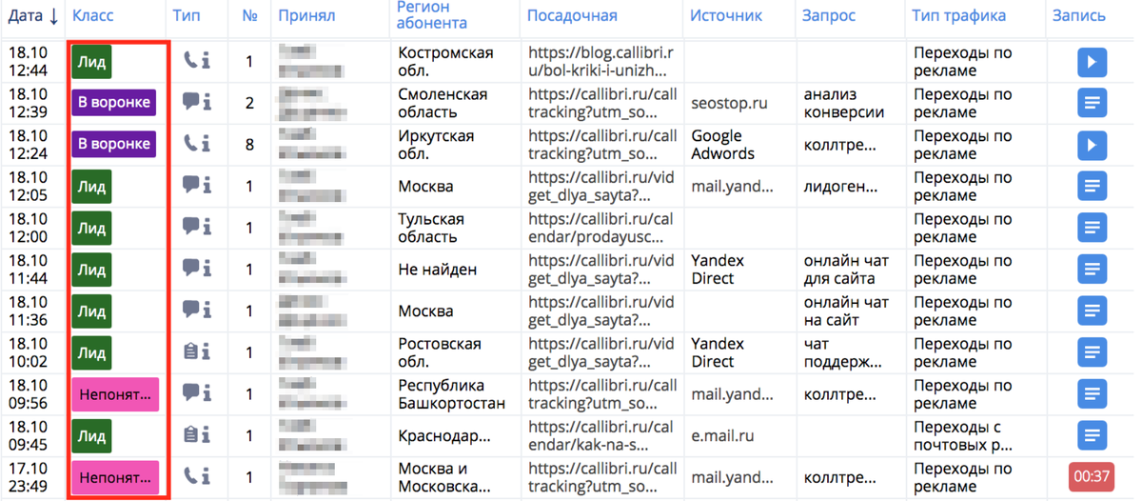
Task: Click the red 00:37 duration badge
Action: [x=1092, y=476]
